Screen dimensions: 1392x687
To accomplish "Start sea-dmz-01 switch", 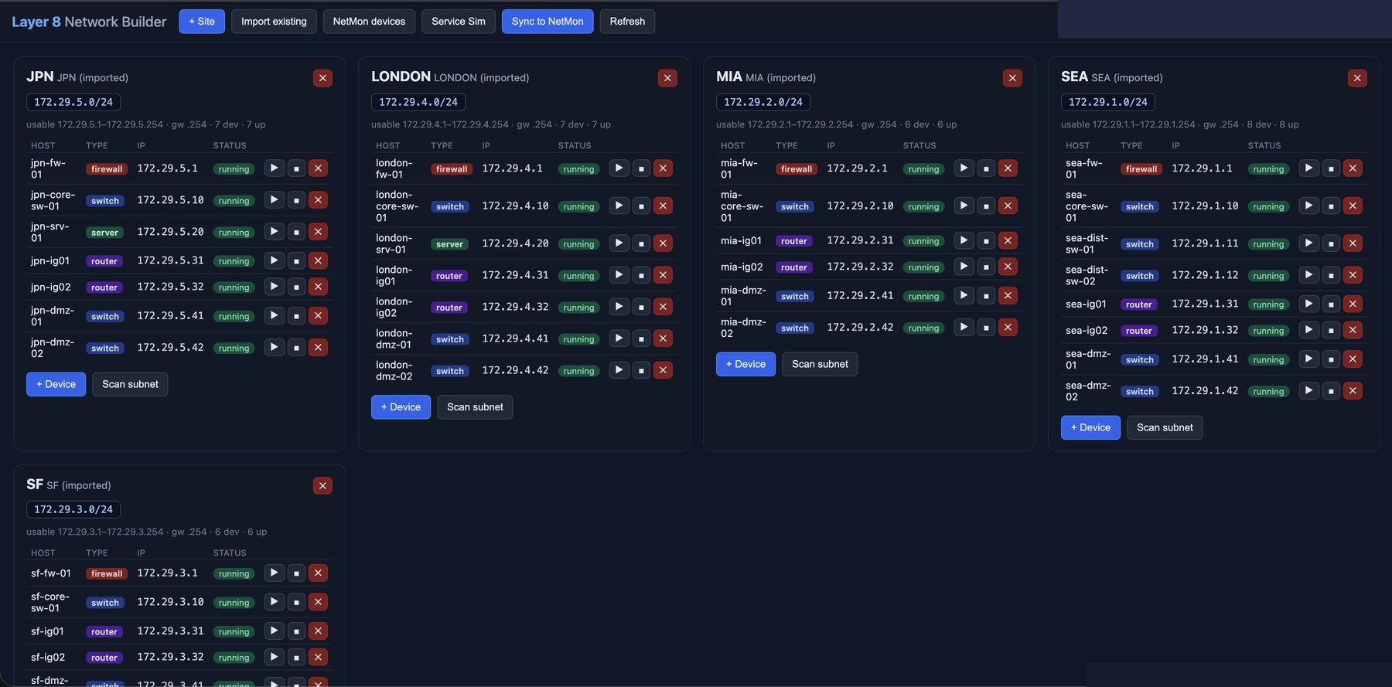I will coord(1308,359).
